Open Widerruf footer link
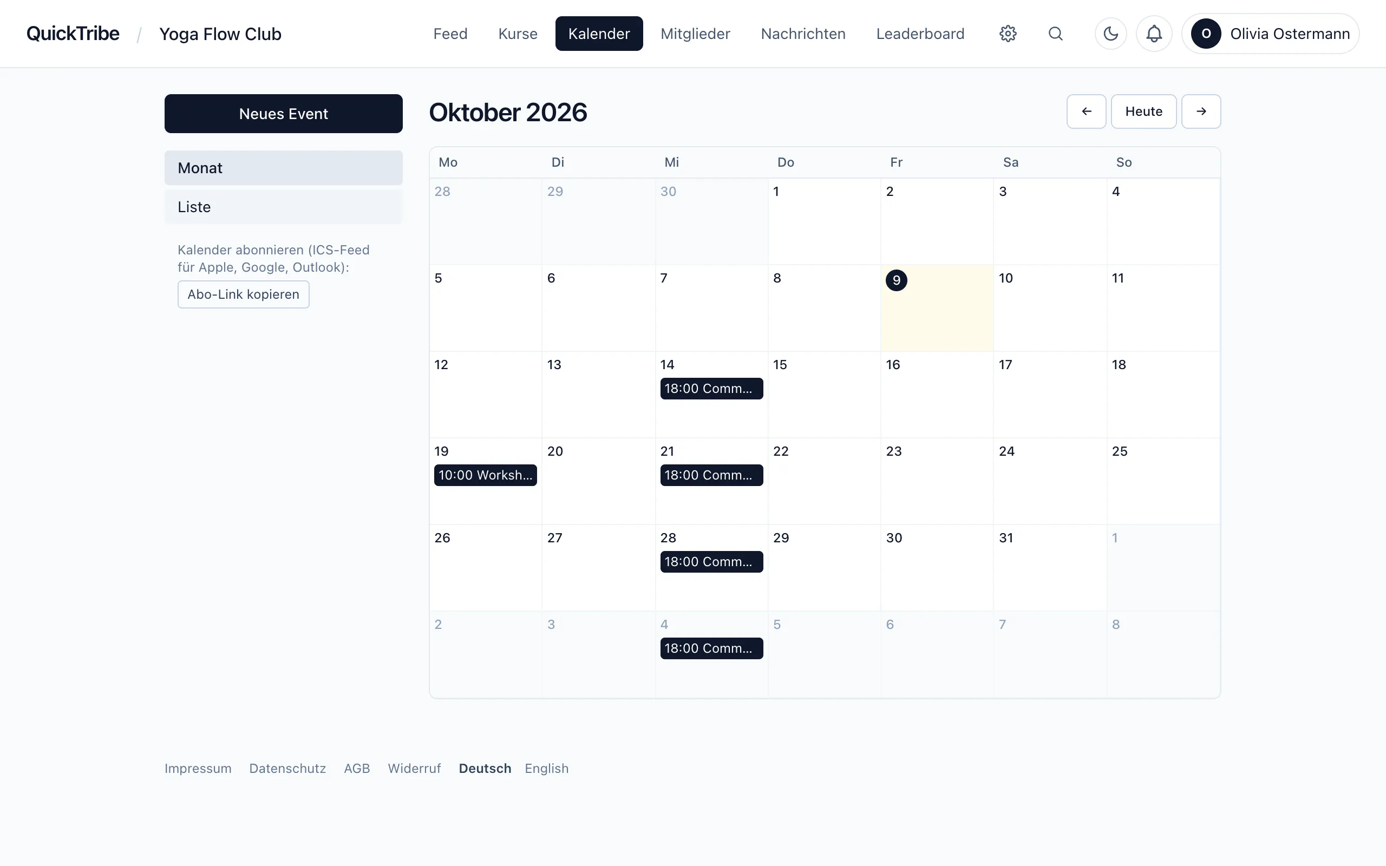1386x866 pixels. (x=414, y=769)
